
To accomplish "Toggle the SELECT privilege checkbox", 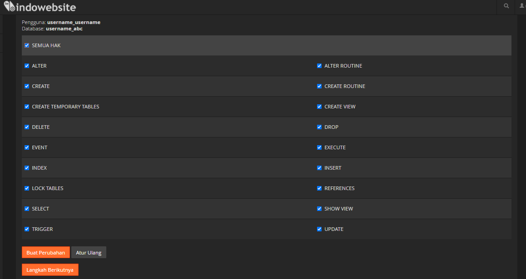I will [27, 209].
